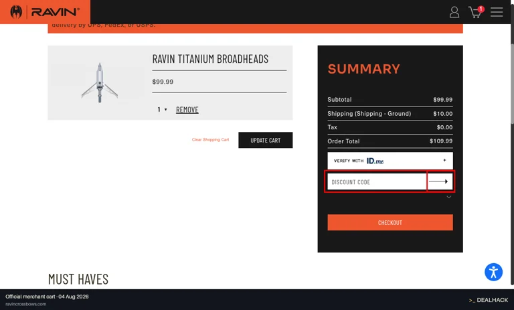The image size is (514, 310).
Task: Open the hamburger menu
Action: [497, 12]
